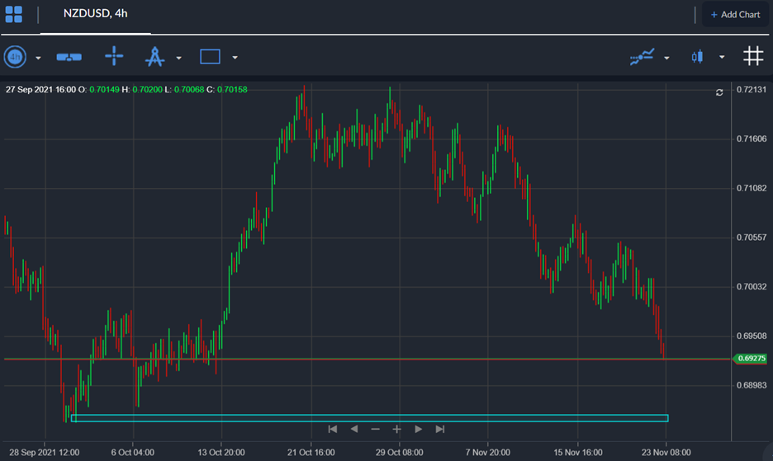The width and height of the screenshot is (773, 461).
Task: Select the cyan rectangle drawn on chart
Action: [x=370, y=418]
